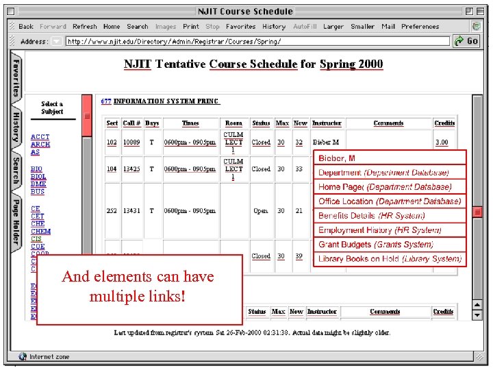
Task: Click the 677 course number link
Action: click(x=106, y=101)
